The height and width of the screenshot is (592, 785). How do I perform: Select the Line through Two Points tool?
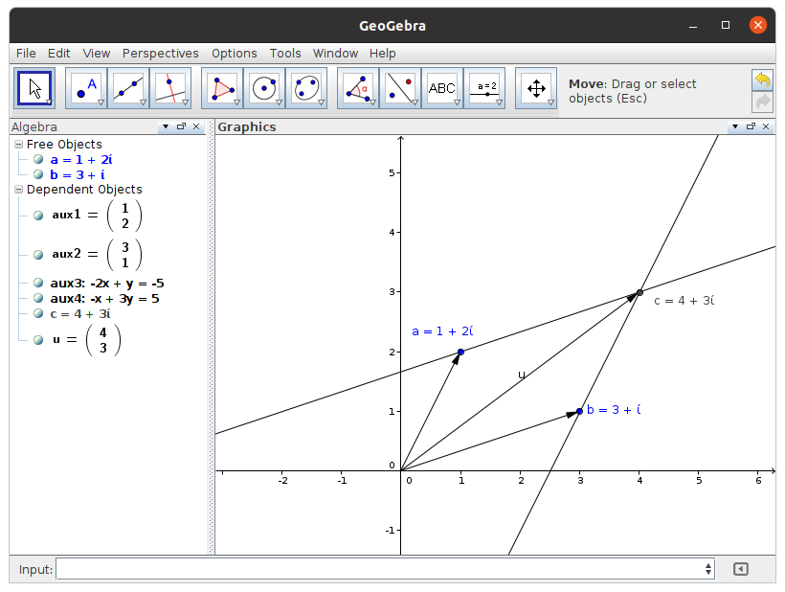(128, 88)
